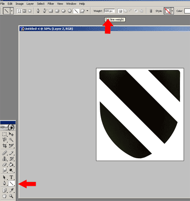The height and width of the screenshot is (201, 190).
Task: Select the Eraser tool
Action: (4, 164)
